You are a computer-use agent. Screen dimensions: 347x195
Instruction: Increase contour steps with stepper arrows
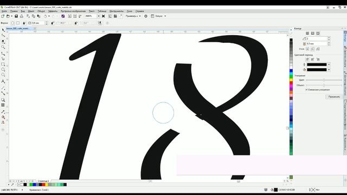[329, 38]
